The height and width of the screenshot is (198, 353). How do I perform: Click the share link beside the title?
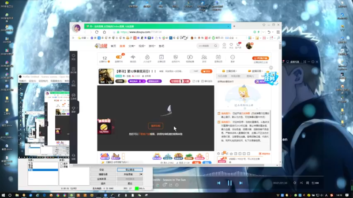coord(196,81)
